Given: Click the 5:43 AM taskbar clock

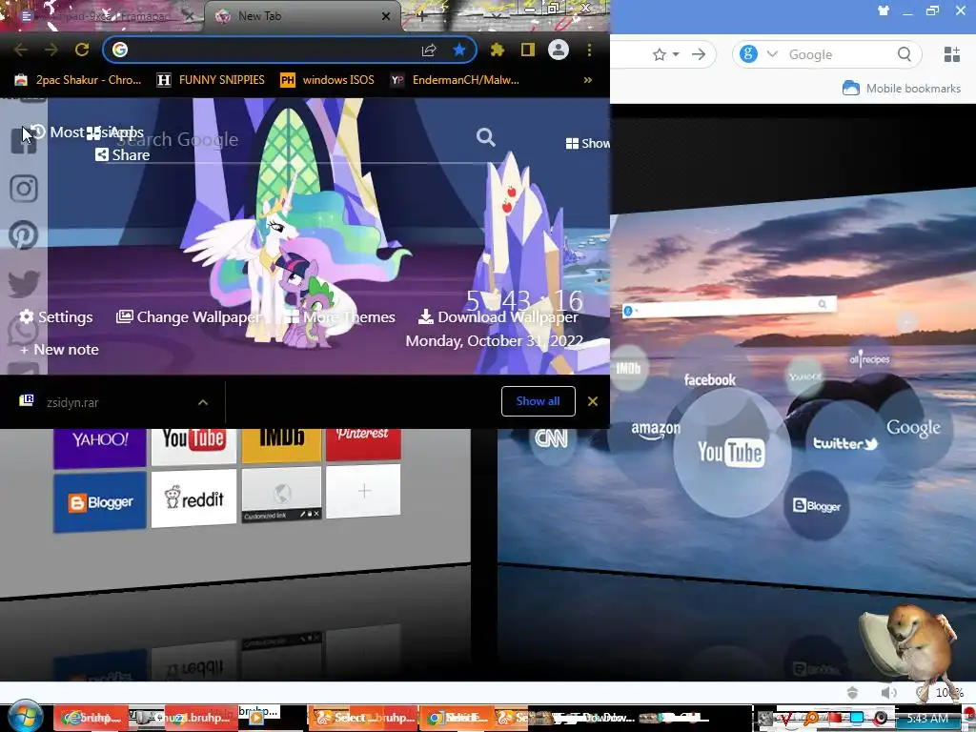Looking at the screenshot, I should point(927,719).
